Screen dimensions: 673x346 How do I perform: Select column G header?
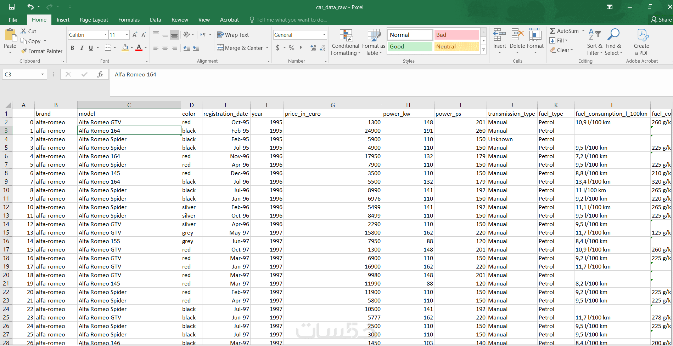pyautogui.click(x=332, y=105)
